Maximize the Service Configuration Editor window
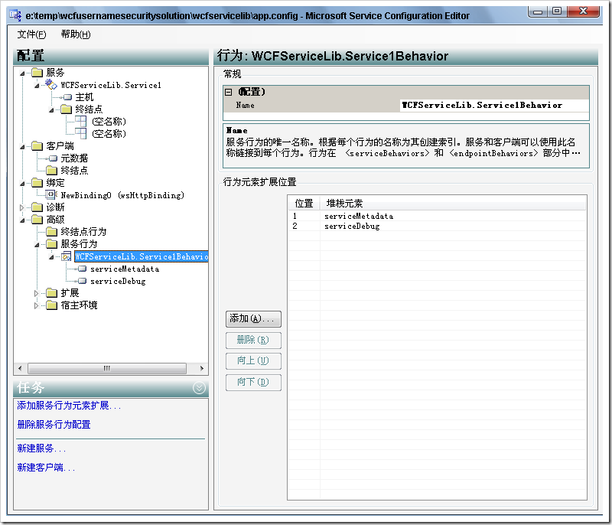The height and width of the screenshot is (525, 612). [558, 11]
